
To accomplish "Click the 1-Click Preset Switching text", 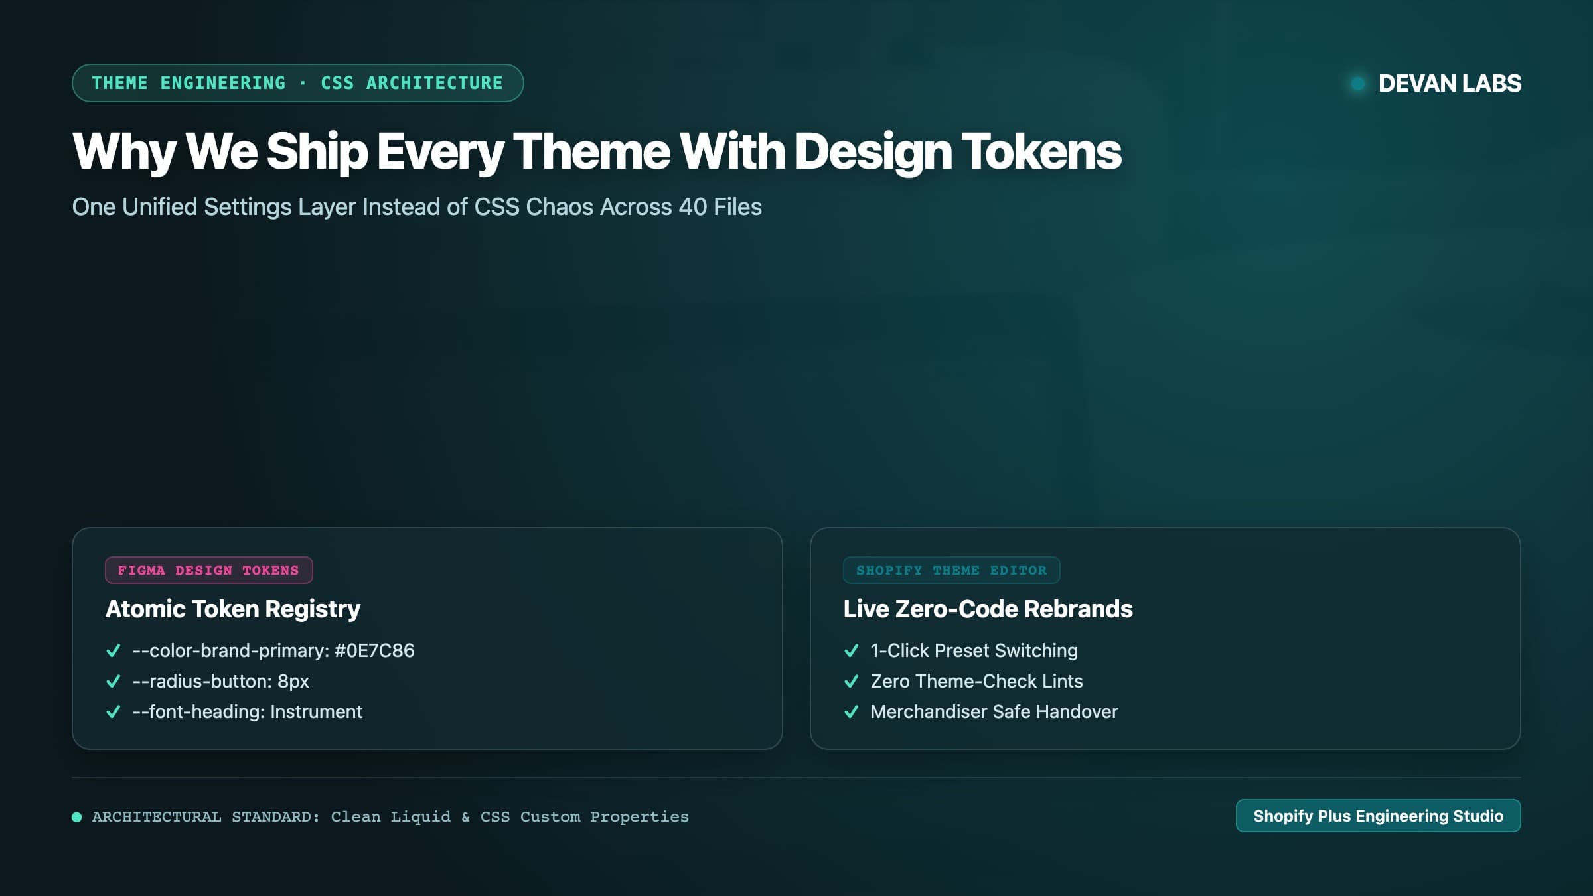I will 974,650.
